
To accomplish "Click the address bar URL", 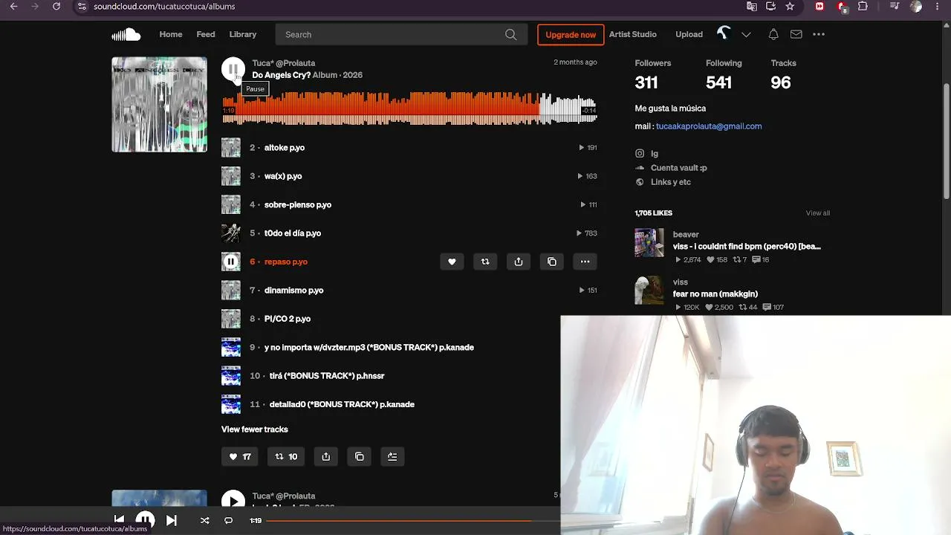I will click(x=164, y=7).
